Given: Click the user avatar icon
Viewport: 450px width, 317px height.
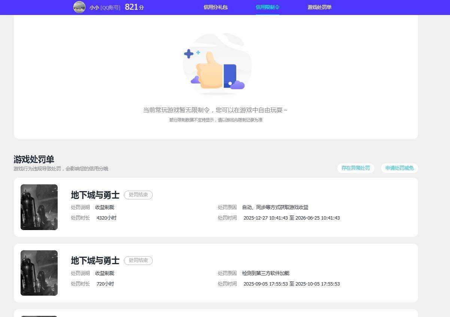Looking at the screenshot, I should [x=79, y=7].
